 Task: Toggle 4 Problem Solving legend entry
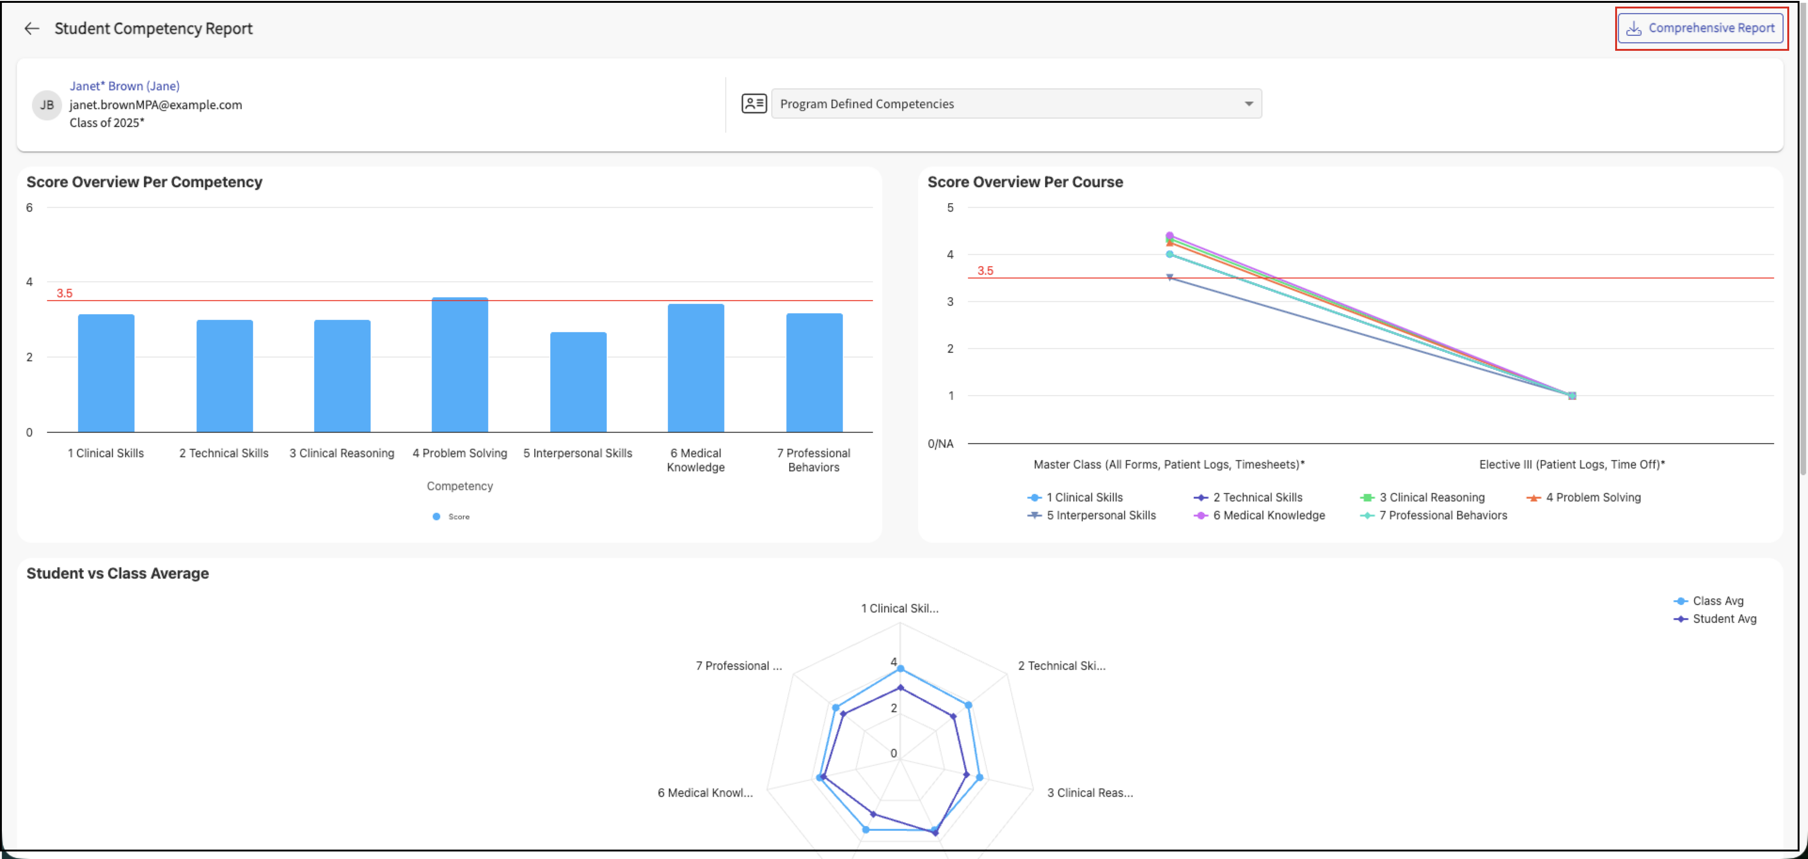(x=1593, y=498)
